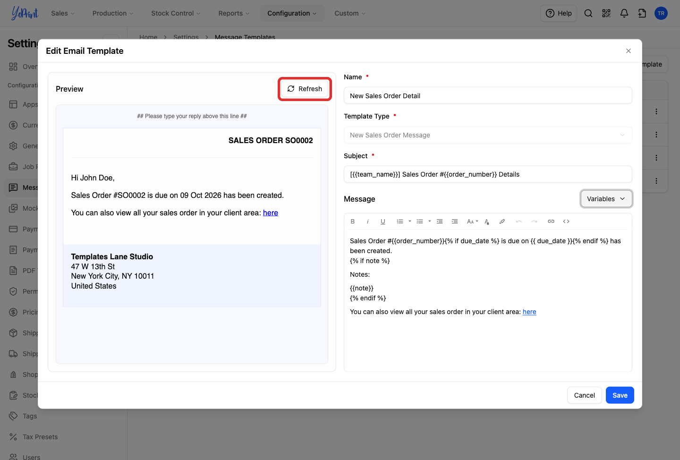Open ordered list style dropdown arrow

click(x=410, y=221)
